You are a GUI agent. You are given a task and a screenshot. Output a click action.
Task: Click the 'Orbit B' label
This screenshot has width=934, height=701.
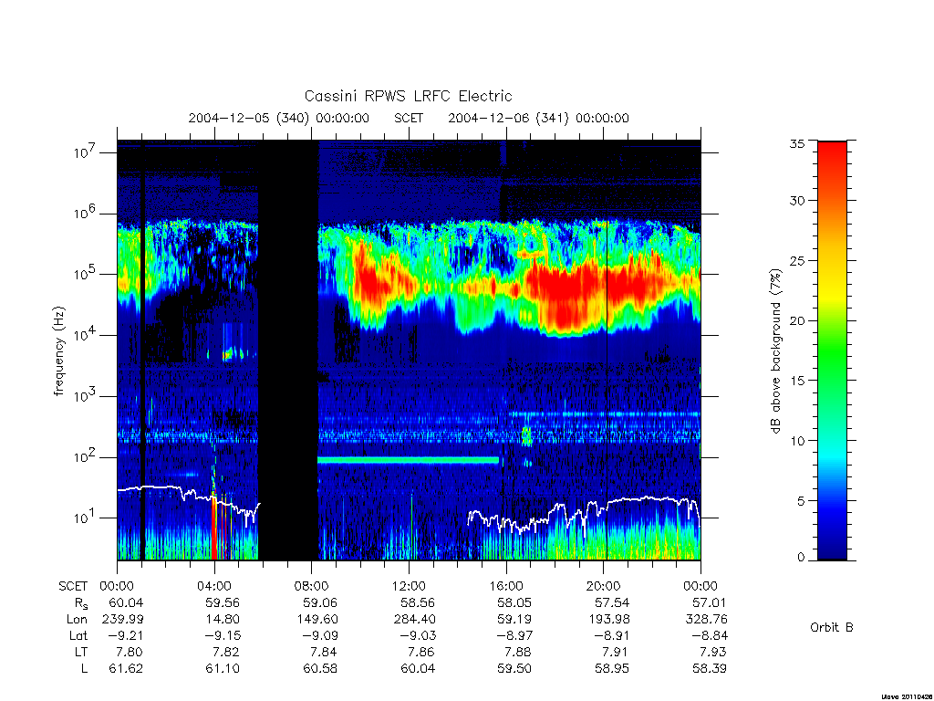(832, 627)
